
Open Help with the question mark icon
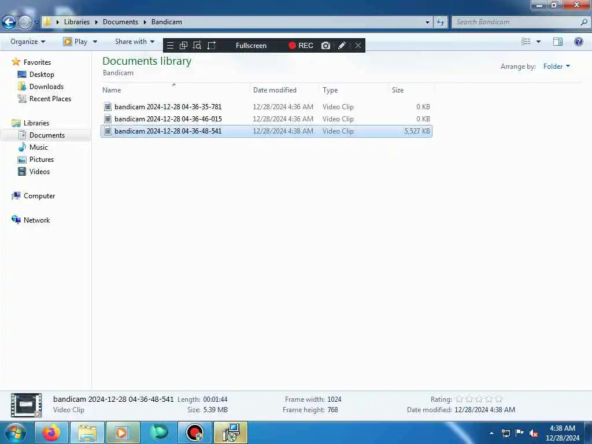(x=578, y=42)
